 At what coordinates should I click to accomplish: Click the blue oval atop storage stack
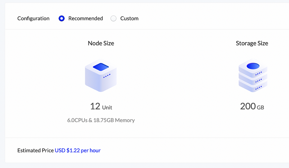(253, 66)
